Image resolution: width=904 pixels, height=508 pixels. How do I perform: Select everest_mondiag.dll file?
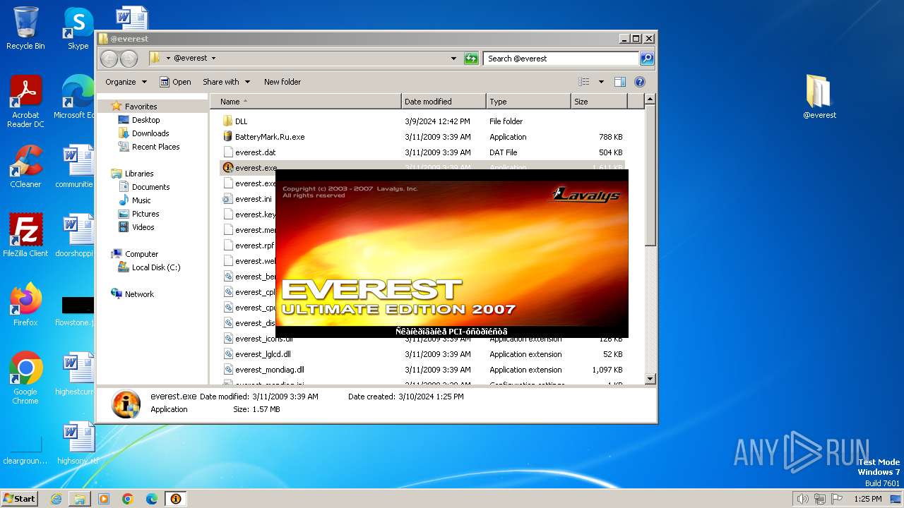pyautogui.click(x=422, y=370)
